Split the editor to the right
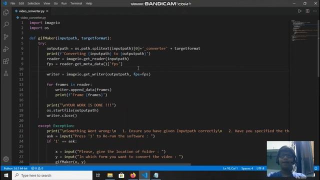The height and width of the screenshot is (180, 320). (307, 11)
